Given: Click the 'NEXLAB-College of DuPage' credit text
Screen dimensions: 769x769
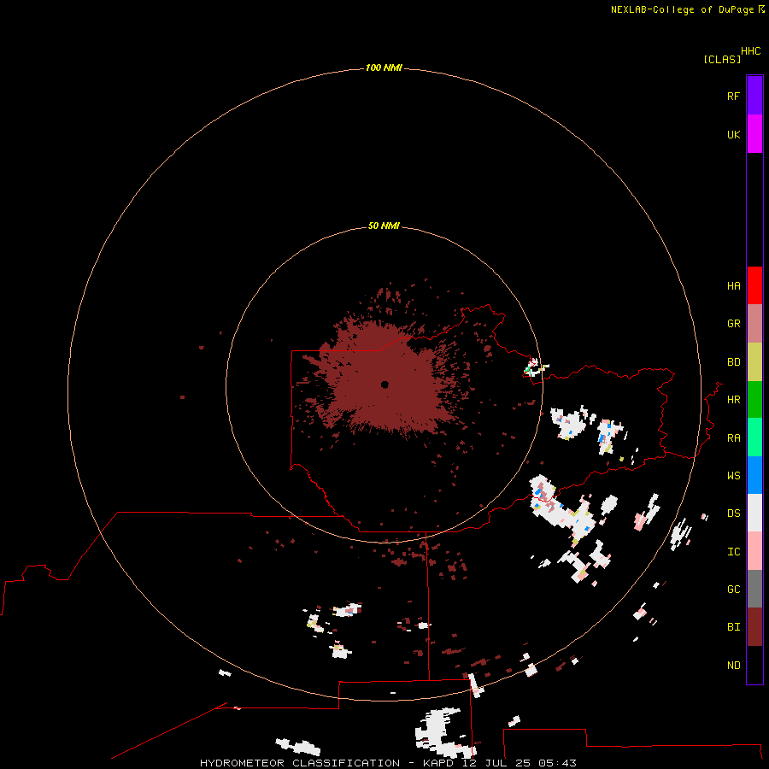Looking at the screenshot, I should click(682, 9).
